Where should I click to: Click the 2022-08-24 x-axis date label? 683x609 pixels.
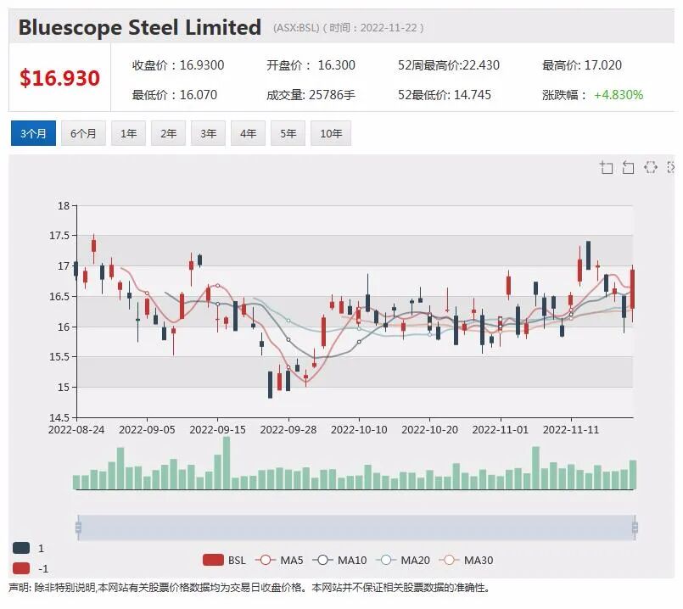(x=76, y=430)
